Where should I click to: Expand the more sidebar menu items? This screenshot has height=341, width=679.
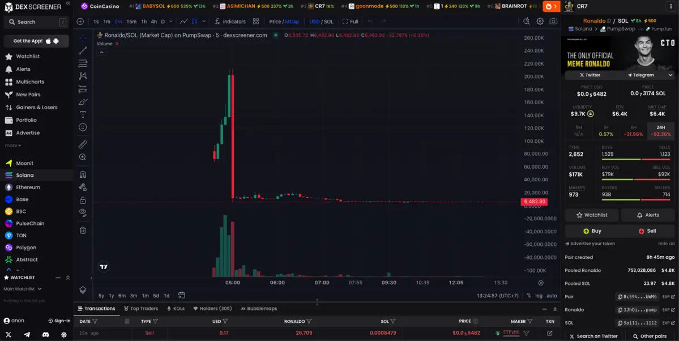pos(13,146)
